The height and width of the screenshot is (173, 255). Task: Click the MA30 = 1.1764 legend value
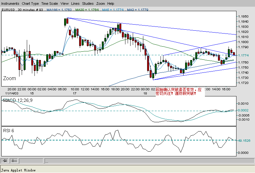[87, 10]
